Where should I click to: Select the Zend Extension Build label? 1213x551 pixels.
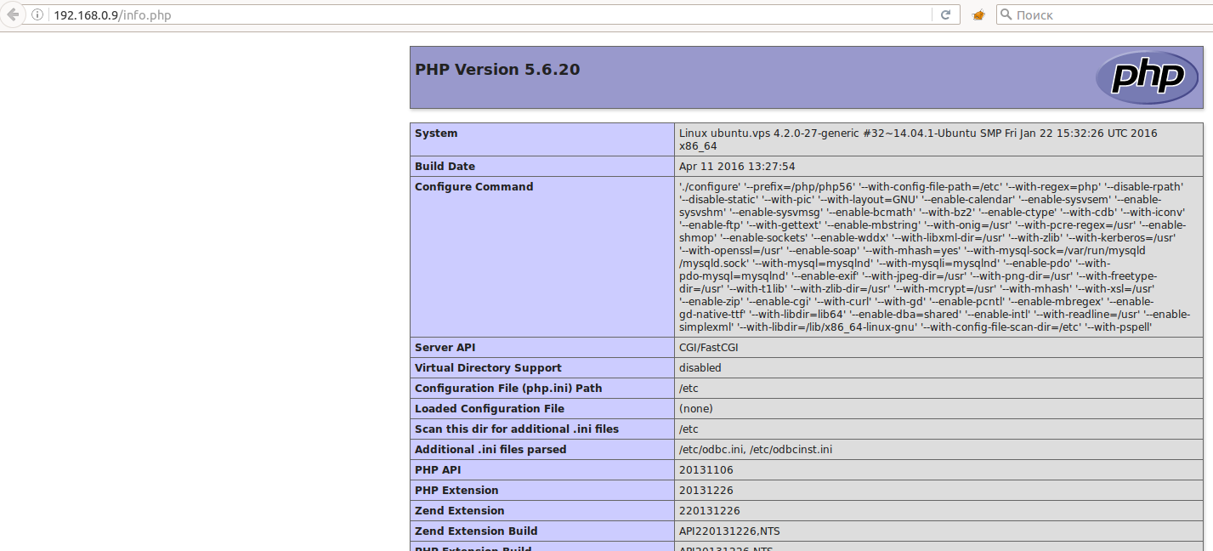476,531
